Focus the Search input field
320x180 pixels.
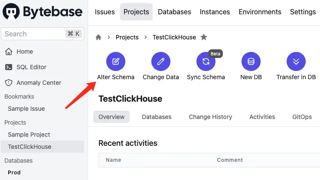42,34
